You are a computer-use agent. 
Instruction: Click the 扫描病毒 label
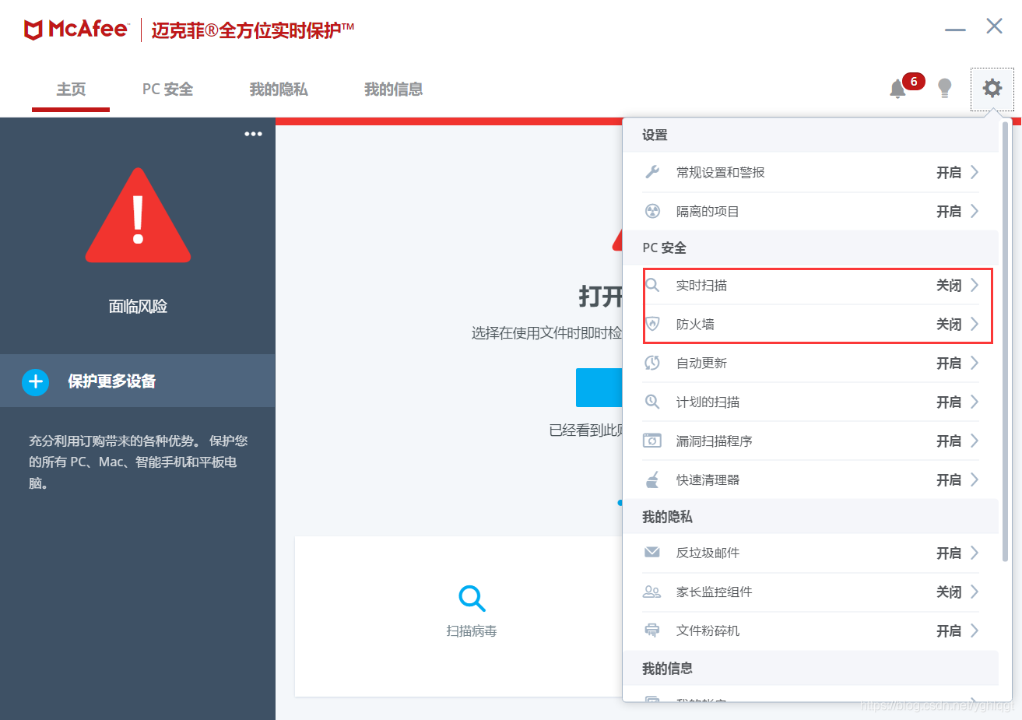[472, 630]
